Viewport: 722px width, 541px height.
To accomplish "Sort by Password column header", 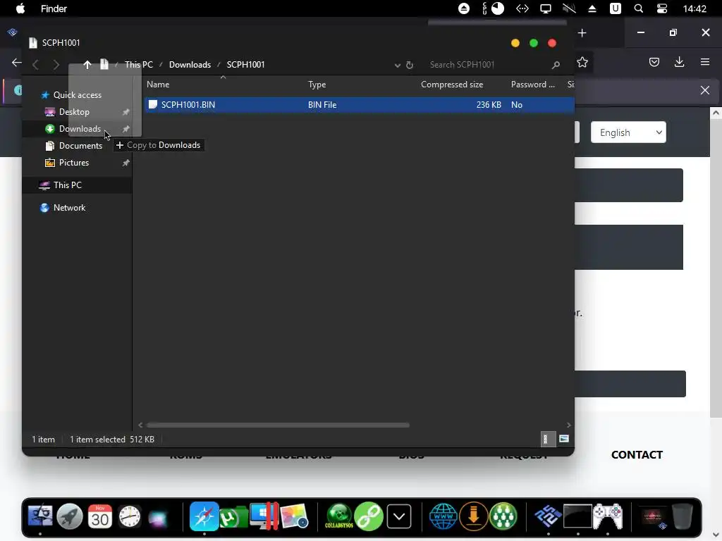I will [x=533, y=85].
